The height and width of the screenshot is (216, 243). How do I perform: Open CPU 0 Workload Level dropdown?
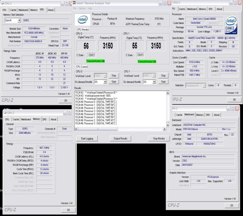pos(105,76)
